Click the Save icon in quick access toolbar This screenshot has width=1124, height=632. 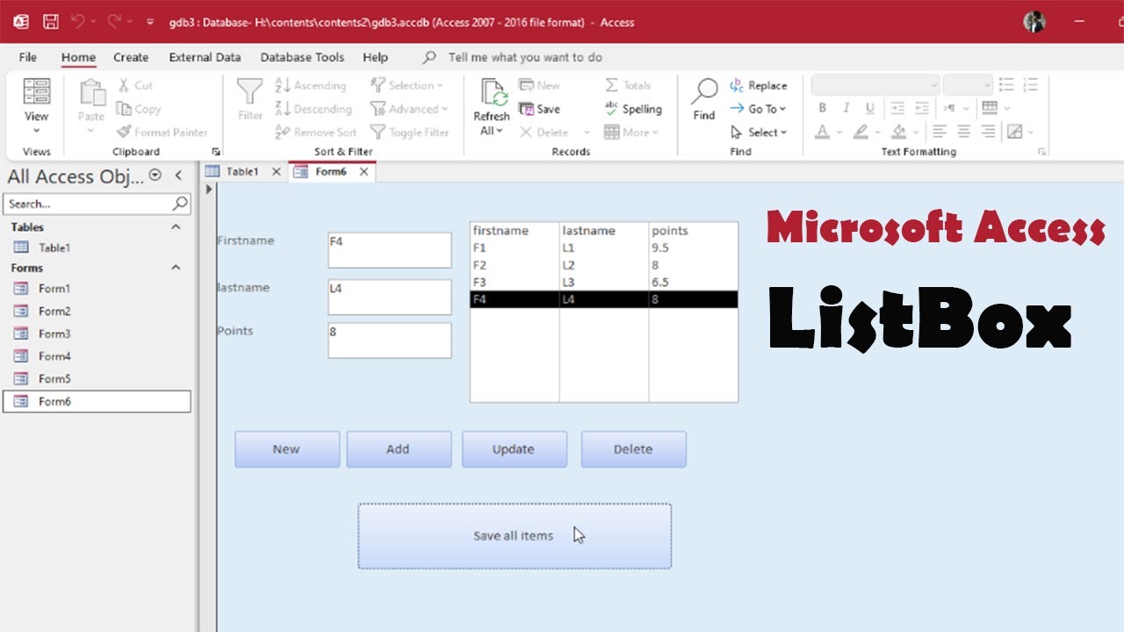point(51,22)
